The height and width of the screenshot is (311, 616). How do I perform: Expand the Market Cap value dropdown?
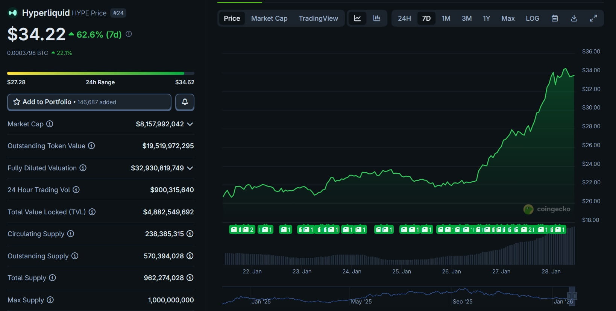tap(190, 124)
